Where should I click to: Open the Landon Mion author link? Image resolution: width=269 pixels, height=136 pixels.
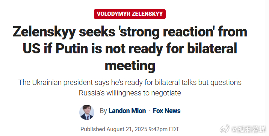point(127,111)
